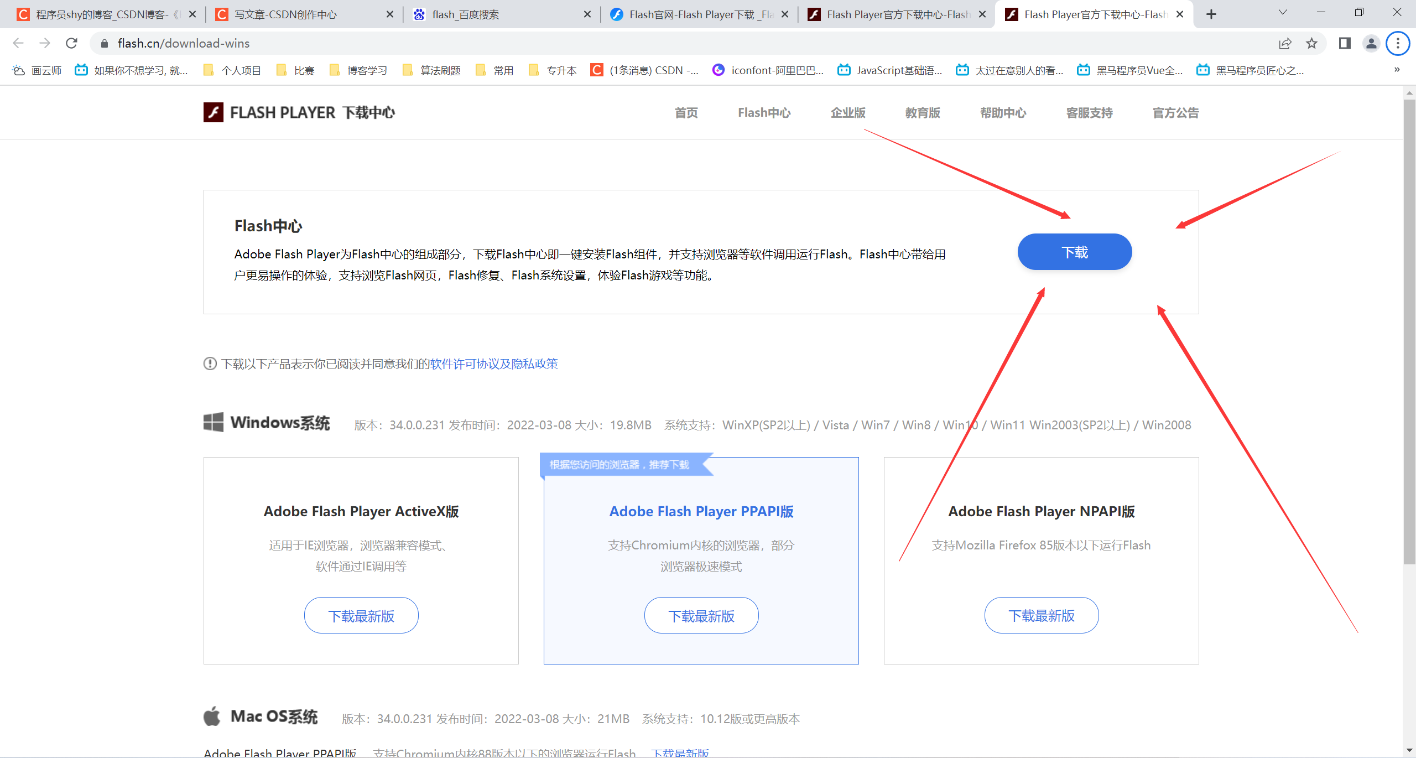Image resolution: width=1416 pixels, height=758 pixels.
Task: Bookmark this page with the star icon
Action: [x=1311, y=43]
